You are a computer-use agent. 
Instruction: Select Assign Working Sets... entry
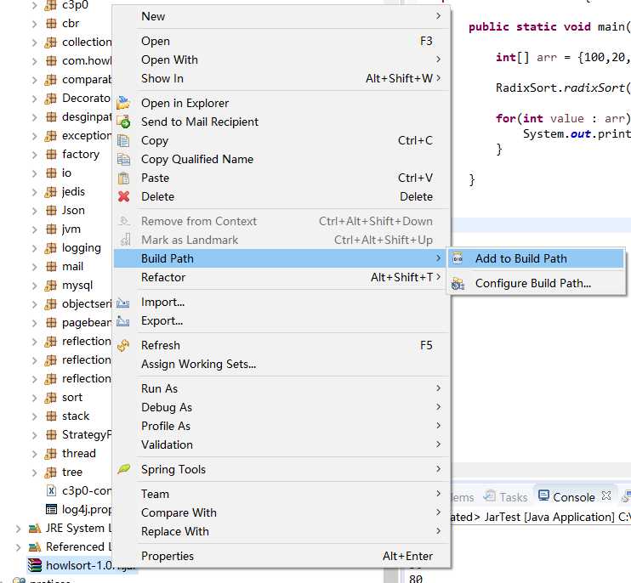(x=198, y=364)
